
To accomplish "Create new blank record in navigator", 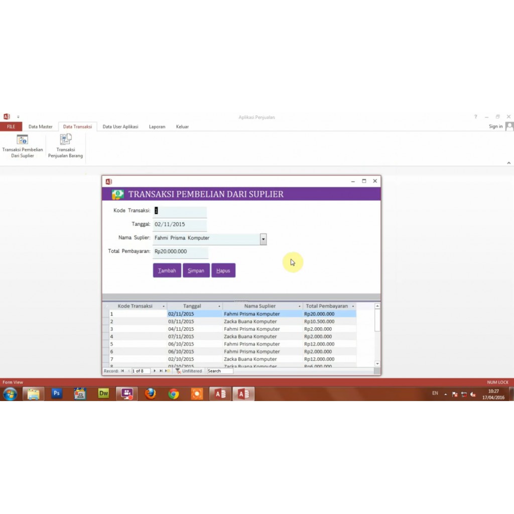I will point(168,371).
